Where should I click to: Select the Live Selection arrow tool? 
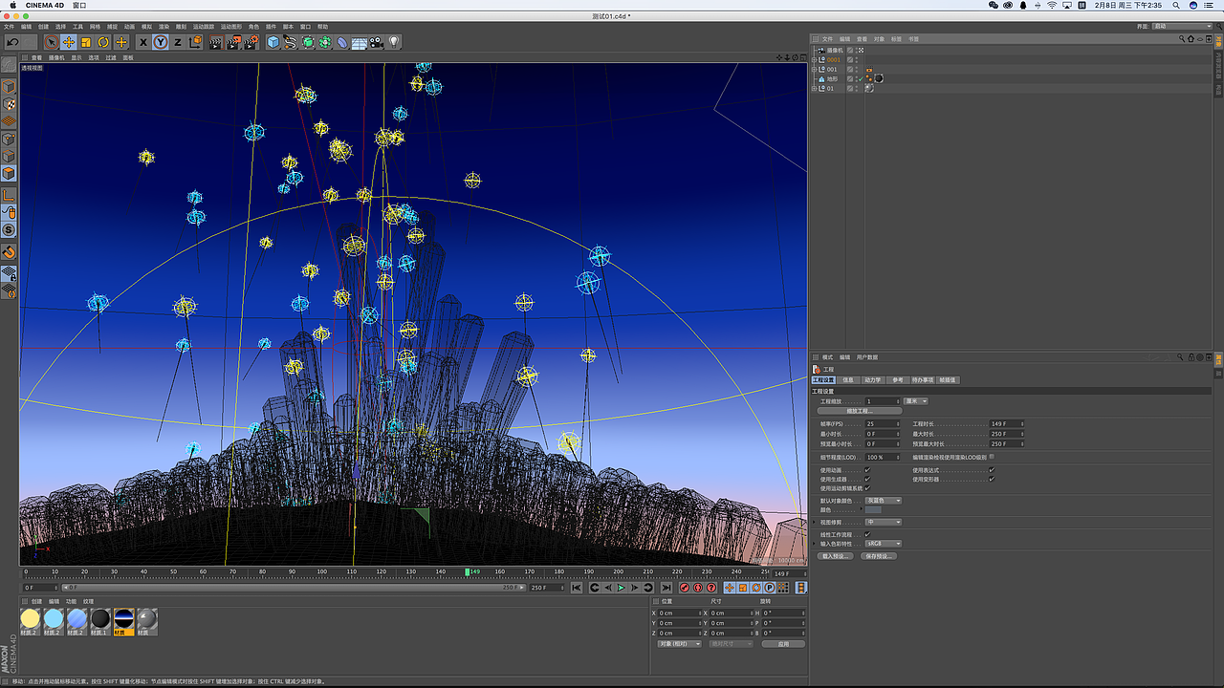pyautogui.click(x=52, y=42)
